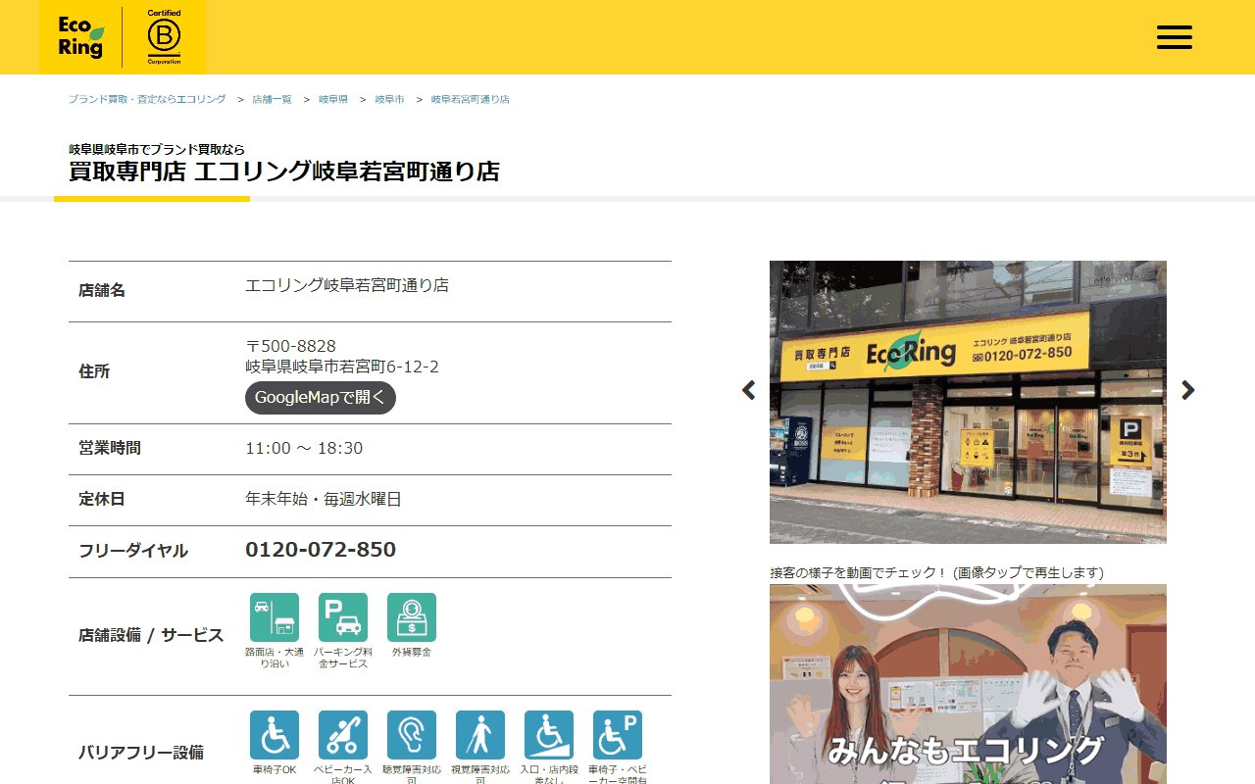Click the 店舗名 row label
The width and height of the screenshot is (1255, 784).
pyautogui.click(x=102, y=291)
